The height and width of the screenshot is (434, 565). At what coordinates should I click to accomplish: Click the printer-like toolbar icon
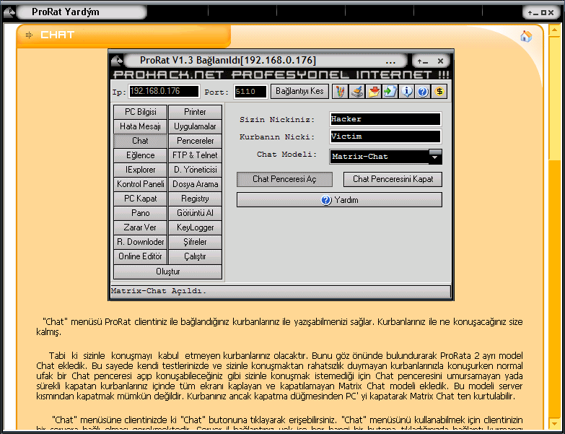point(357,92)
